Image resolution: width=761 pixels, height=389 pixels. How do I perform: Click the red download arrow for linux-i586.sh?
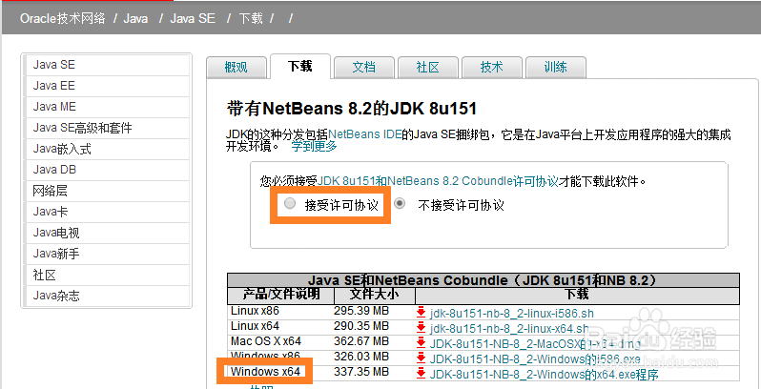click(x=422, y=313)
